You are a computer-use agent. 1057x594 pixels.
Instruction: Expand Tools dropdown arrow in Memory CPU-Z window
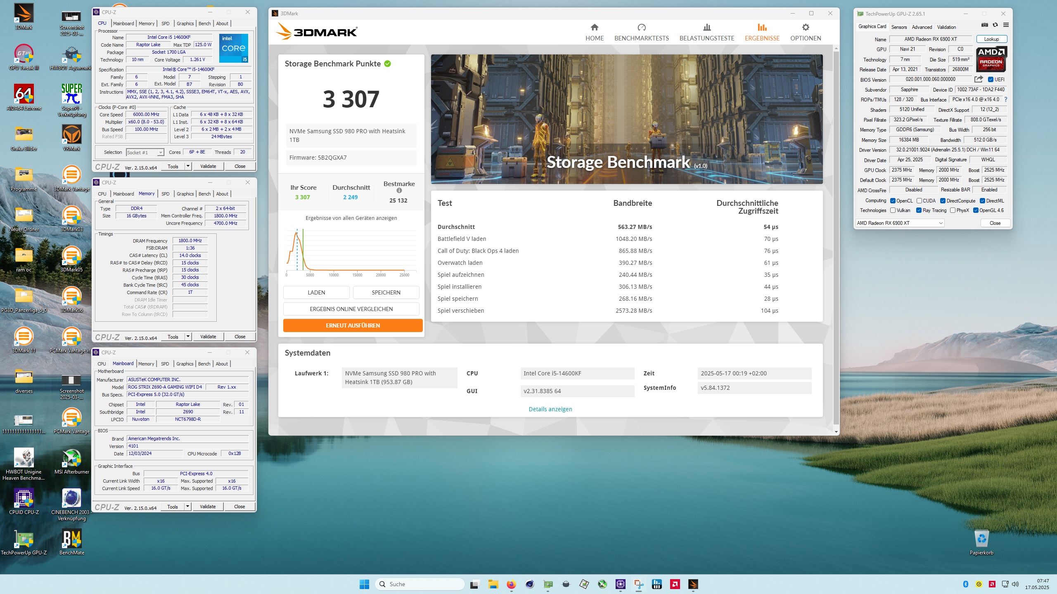[188, 337]
